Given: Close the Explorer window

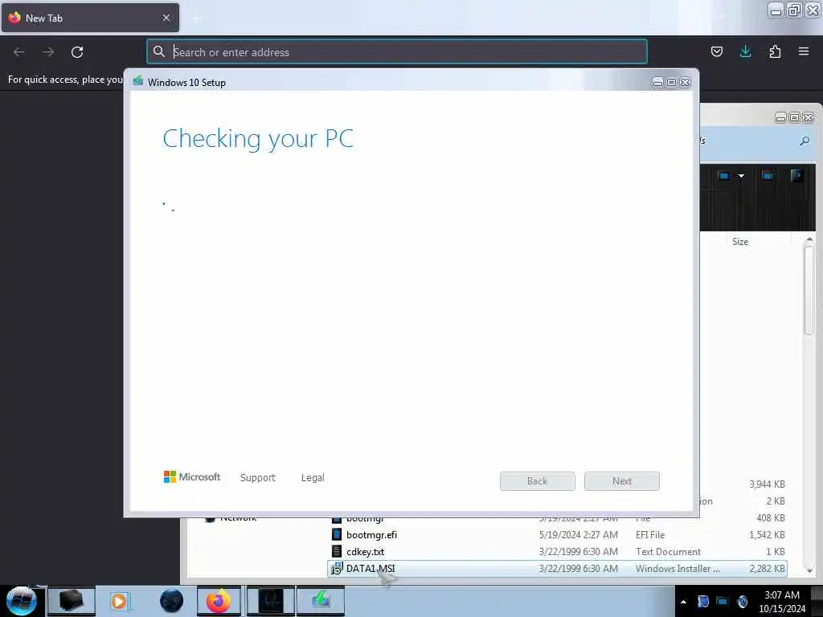Looking at the screenshot, I should pos(809,118).
